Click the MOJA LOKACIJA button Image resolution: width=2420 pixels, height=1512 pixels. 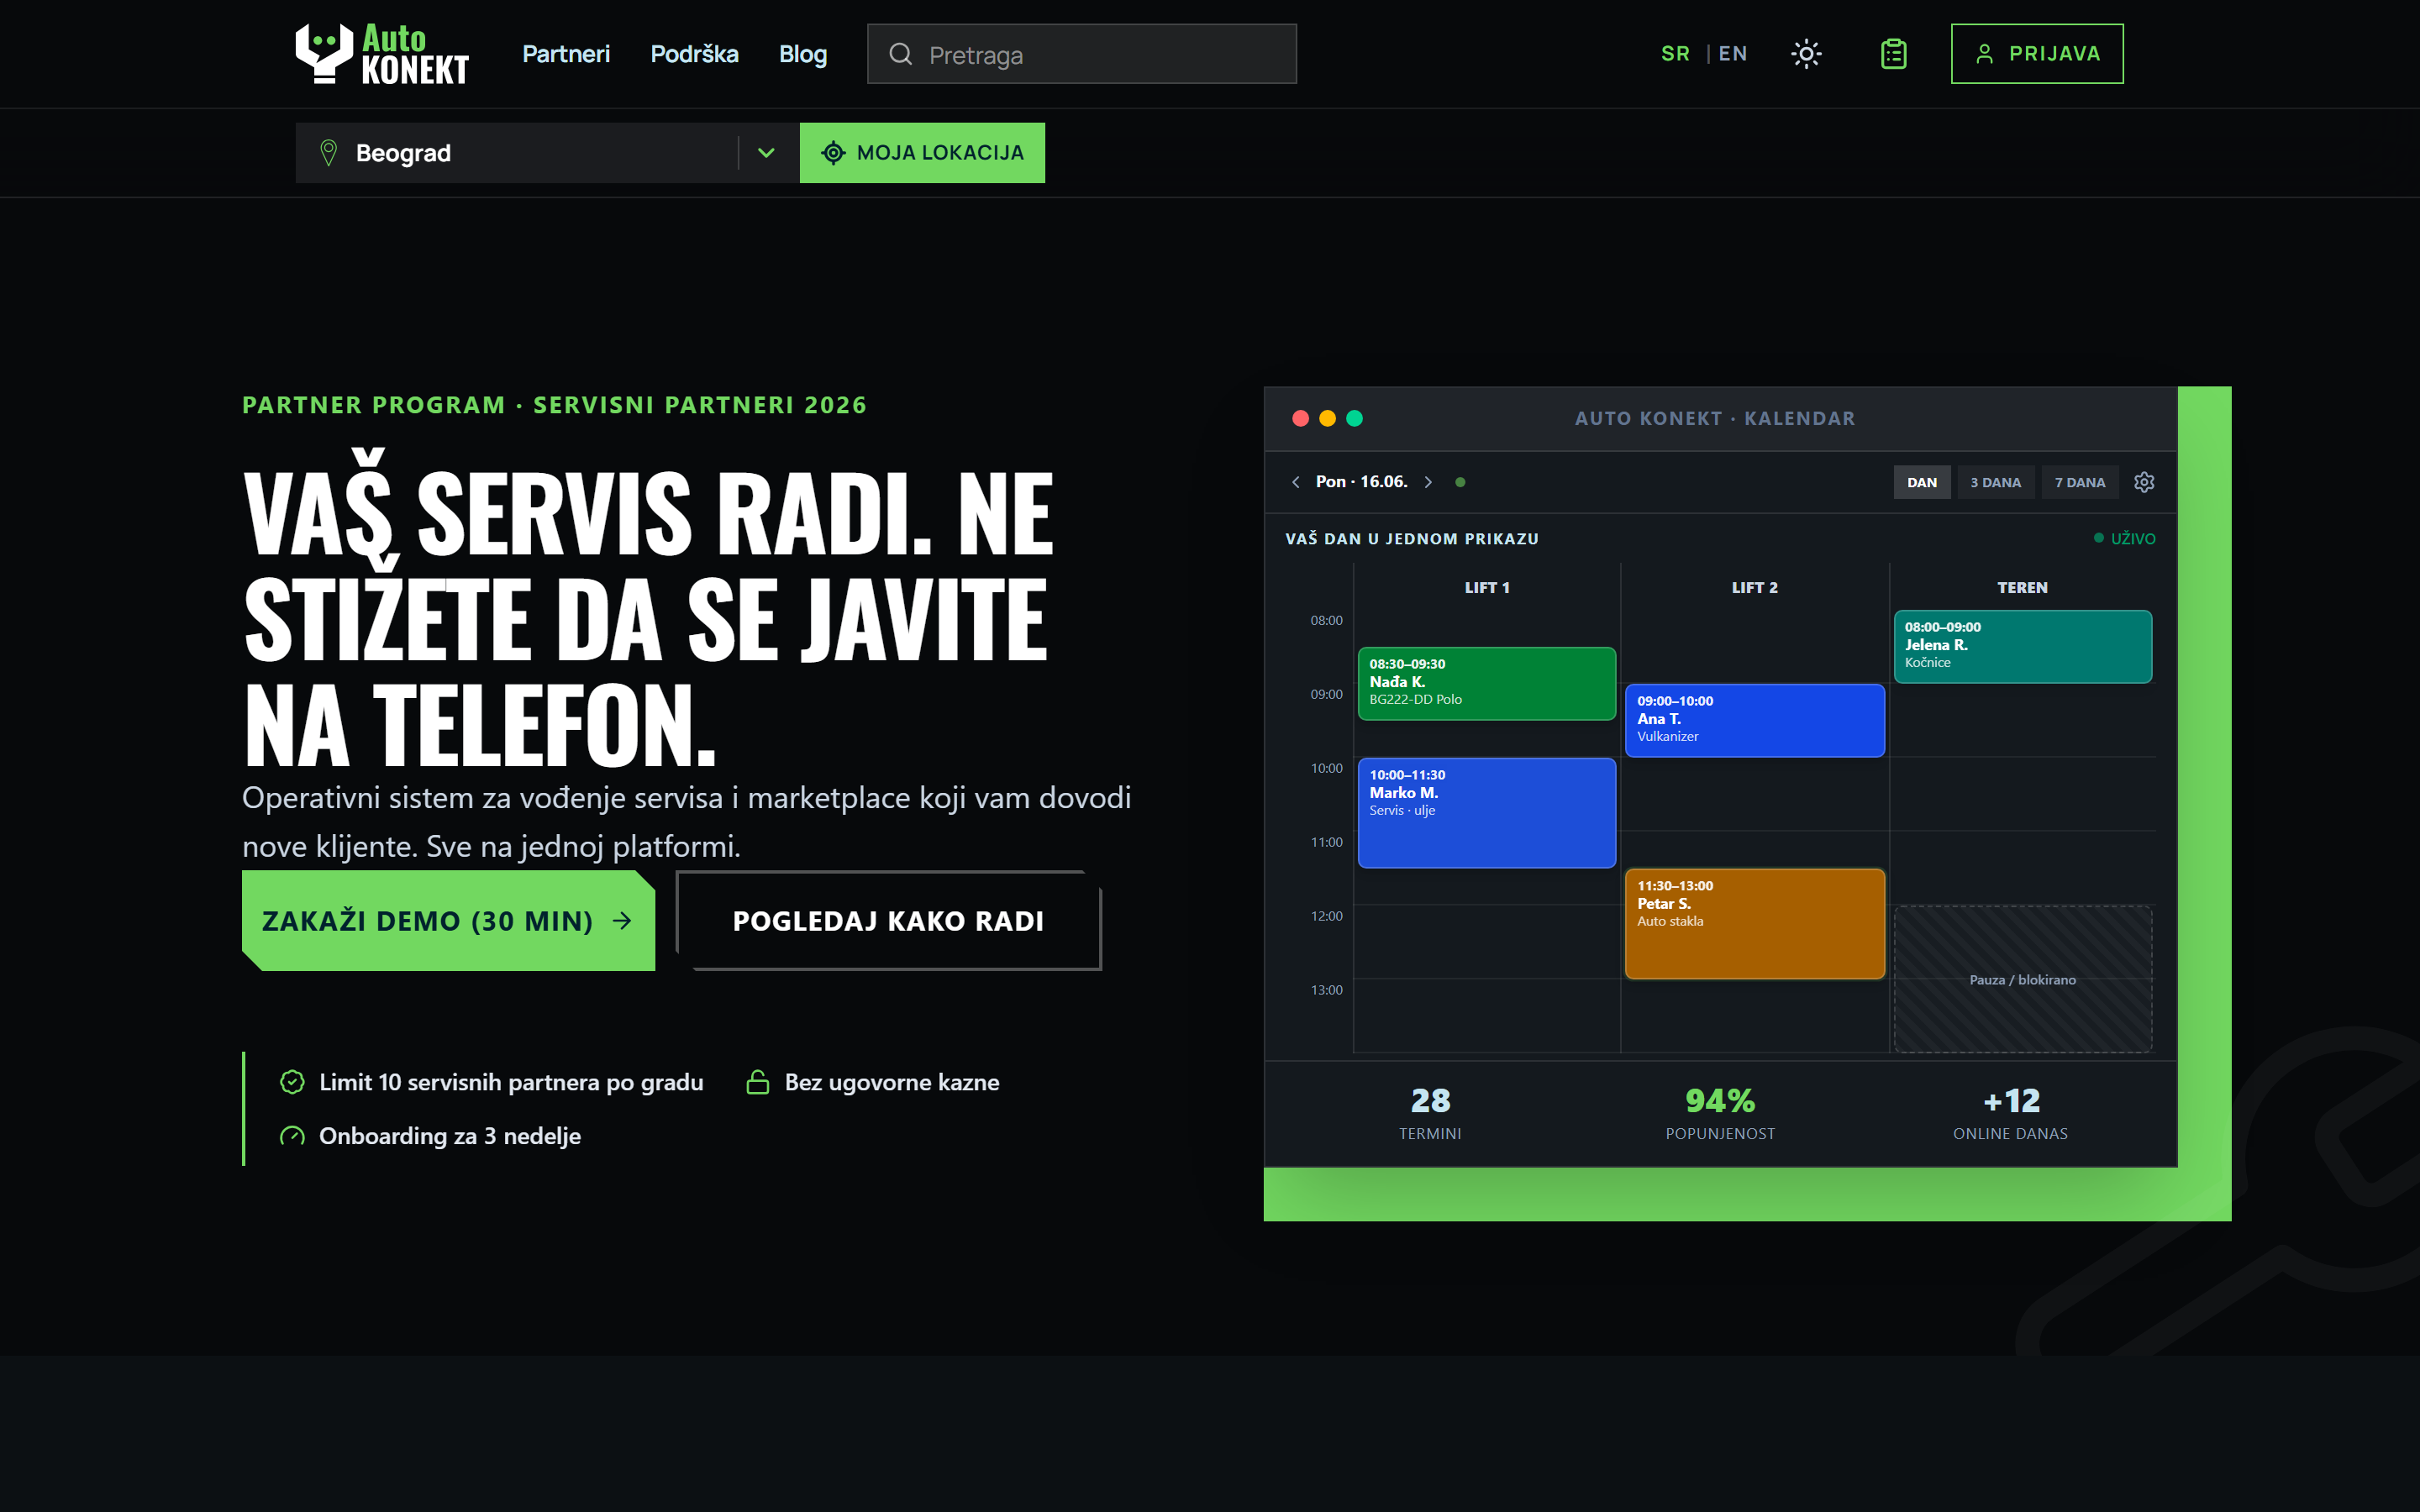tap(922, 153)
